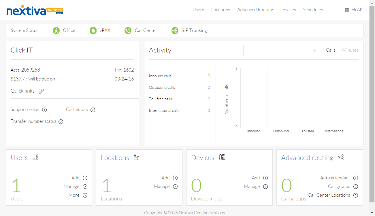This screenshot has height=216, width=375.
Task: Click the Transfer number status arrow icon
Action: pyautogui.click(x=61, y=122)
